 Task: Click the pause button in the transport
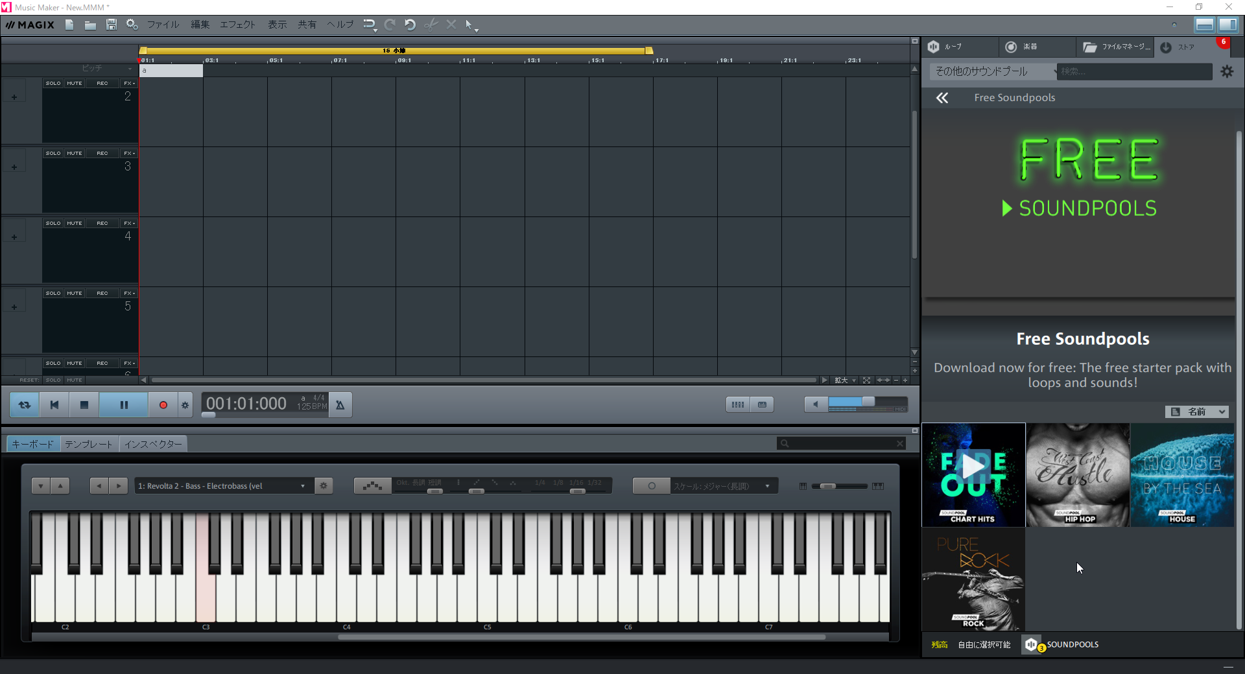(124, 404)
